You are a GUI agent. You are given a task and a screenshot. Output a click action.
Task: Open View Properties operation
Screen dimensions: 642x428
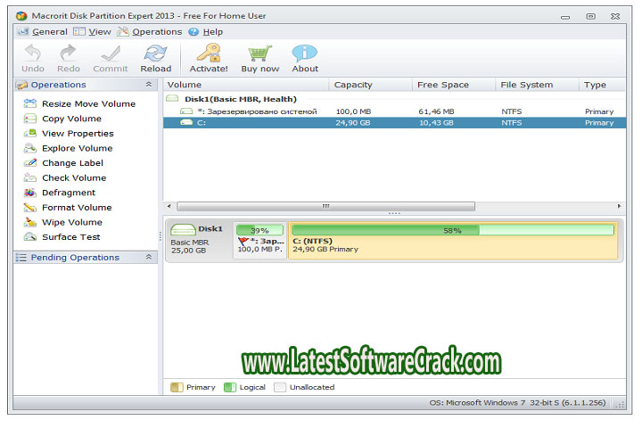69,133
